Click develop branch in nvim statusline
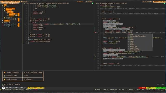Viewport: 166px width, 93px height. click(x=7, y=90)
